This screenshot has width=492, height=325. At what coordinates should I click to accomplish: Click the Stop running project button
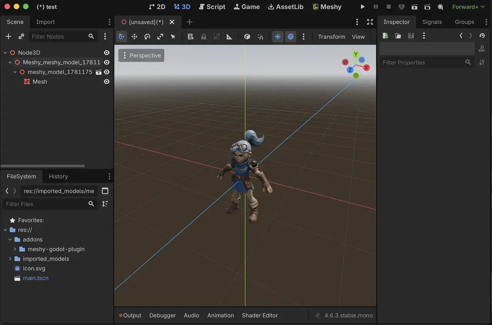point(389,7)
